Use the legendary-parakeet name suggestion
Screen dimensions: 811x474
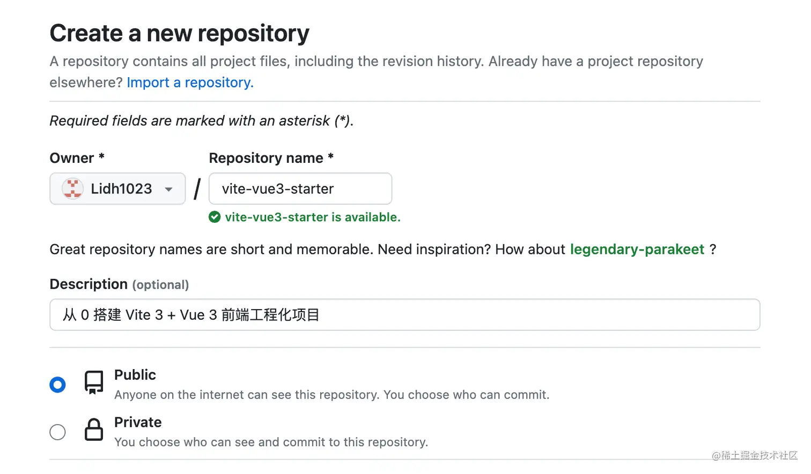(637, 249)
